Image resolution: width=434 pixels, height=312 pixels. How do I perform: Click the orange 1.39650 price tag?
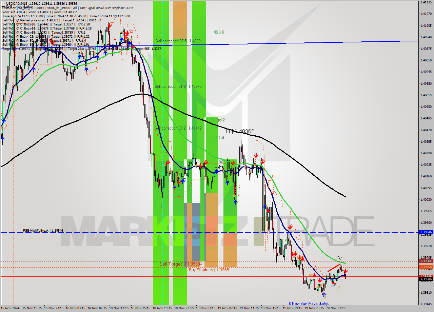click(x=426, y=267)
